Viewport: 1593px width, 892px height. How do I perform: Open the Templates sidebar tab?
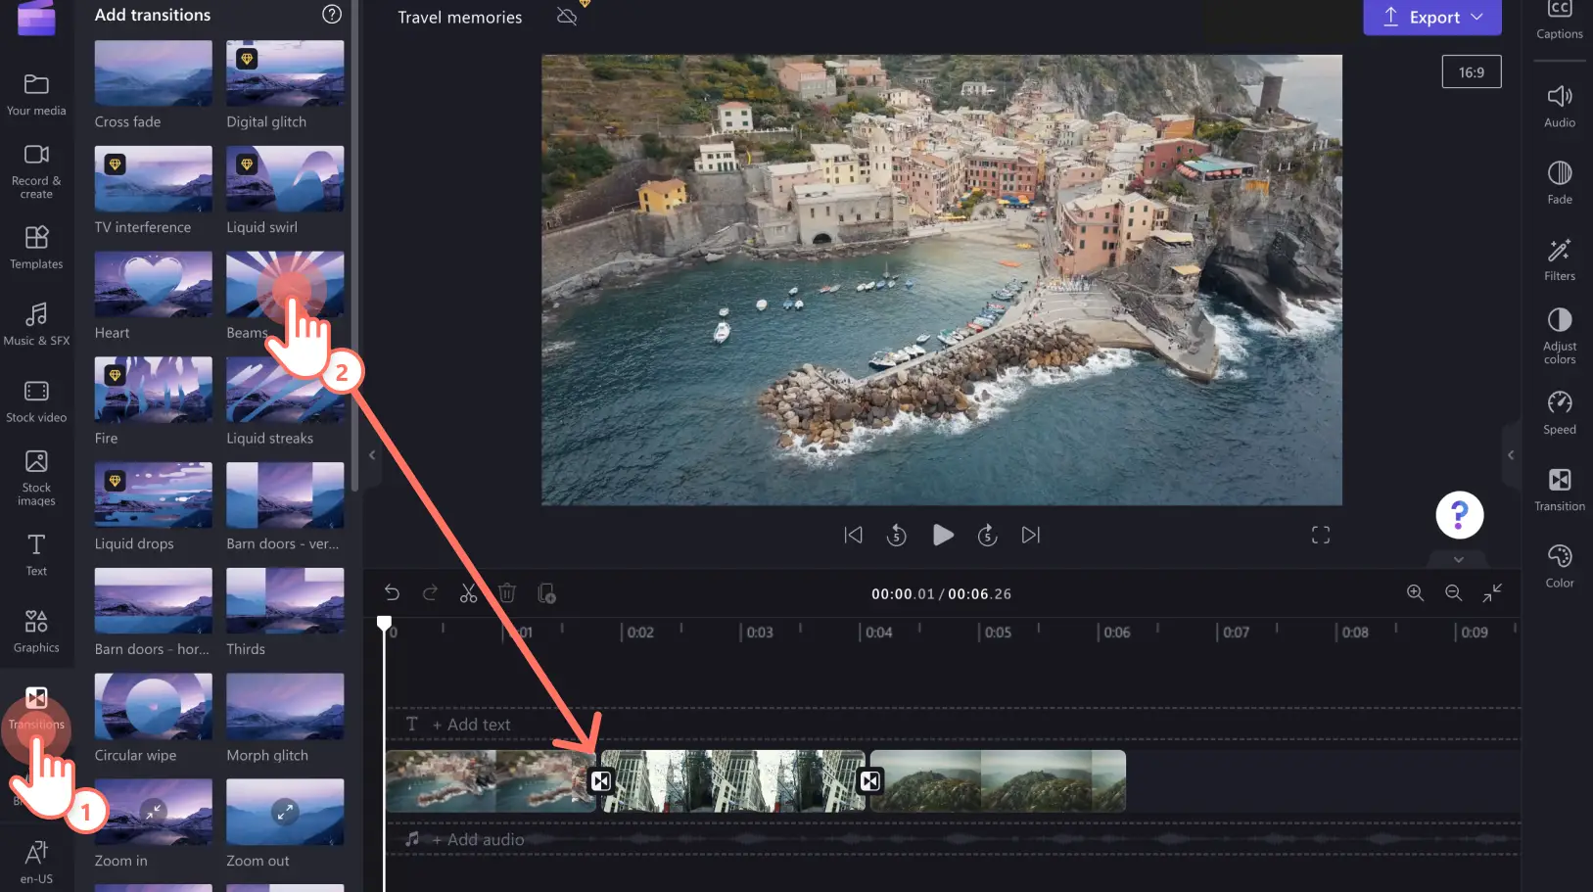click(36, 247)
